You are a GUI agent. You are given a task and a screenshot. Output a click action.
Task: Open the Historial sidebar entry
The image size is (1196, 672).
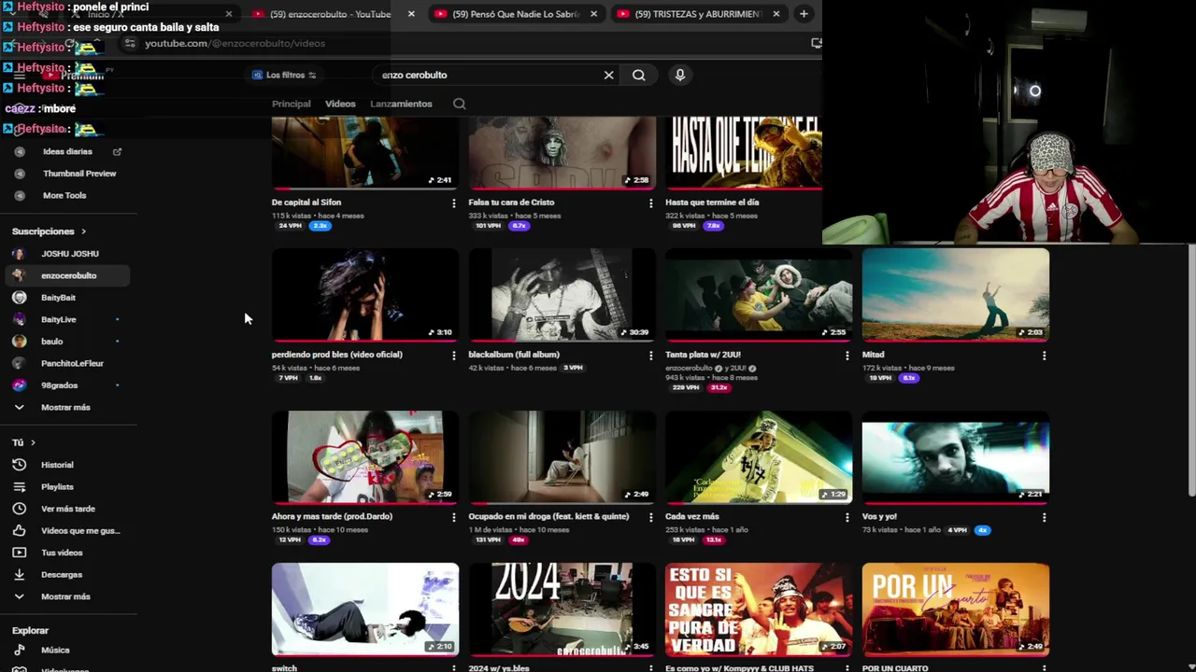tap(57, 465)
